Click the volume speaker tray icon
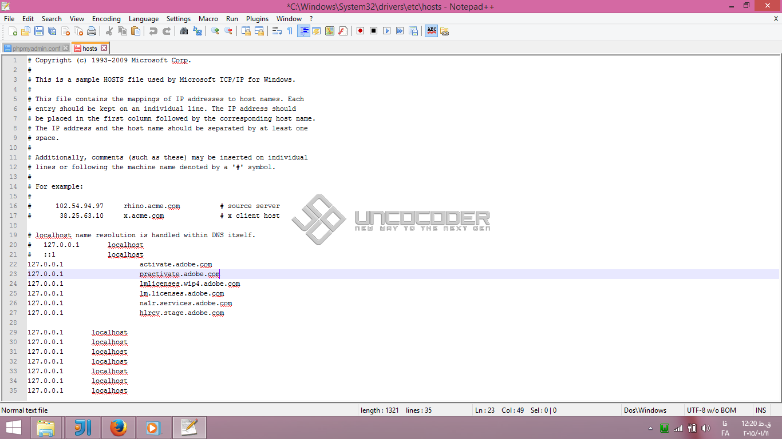 click(x=705, y=428)
